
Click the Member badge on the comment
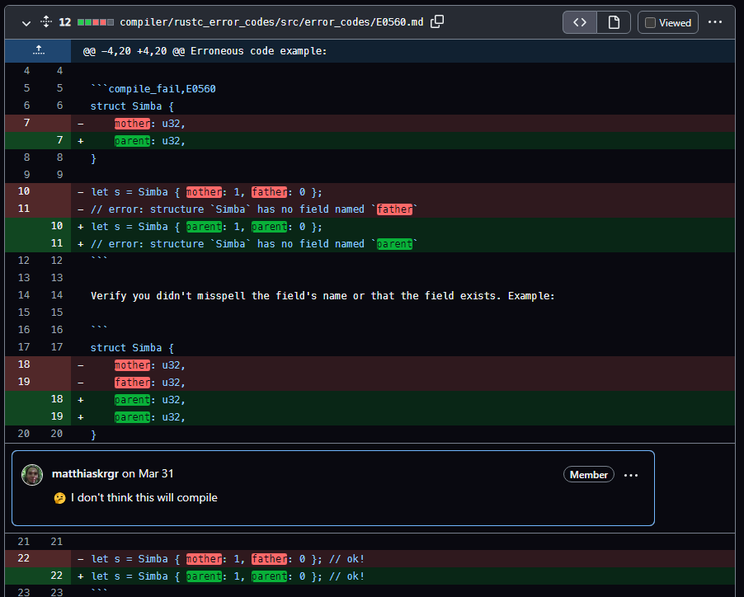(x=589, y=475)
